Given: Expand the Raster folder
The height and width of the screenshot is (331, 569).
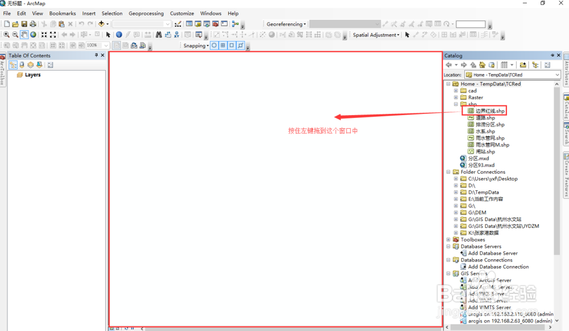Looking at the screenshot, I should tap(456, 97).
